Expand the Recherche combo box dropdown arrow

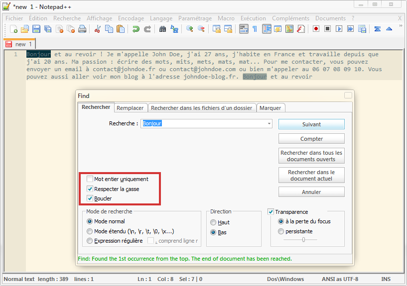[269, 123]
